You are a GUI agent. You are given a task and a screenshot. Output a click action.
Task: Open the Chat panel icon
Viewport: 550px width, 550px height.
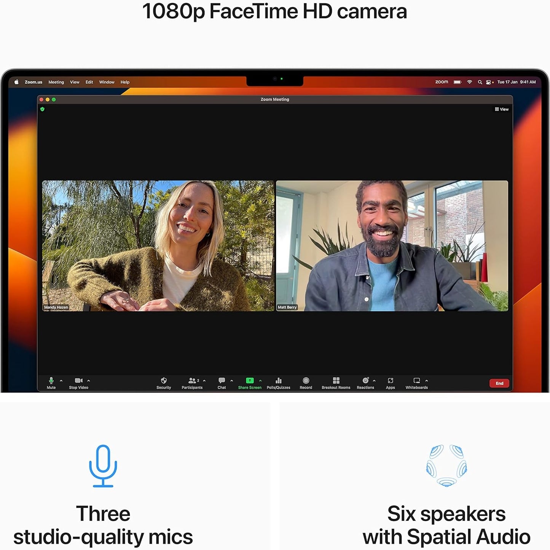(x=222, y=381)
